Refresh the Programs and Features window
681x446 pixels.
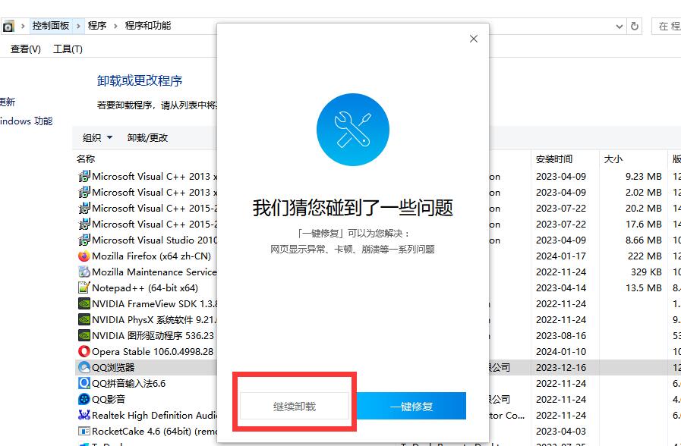click(x=635, y=27)
